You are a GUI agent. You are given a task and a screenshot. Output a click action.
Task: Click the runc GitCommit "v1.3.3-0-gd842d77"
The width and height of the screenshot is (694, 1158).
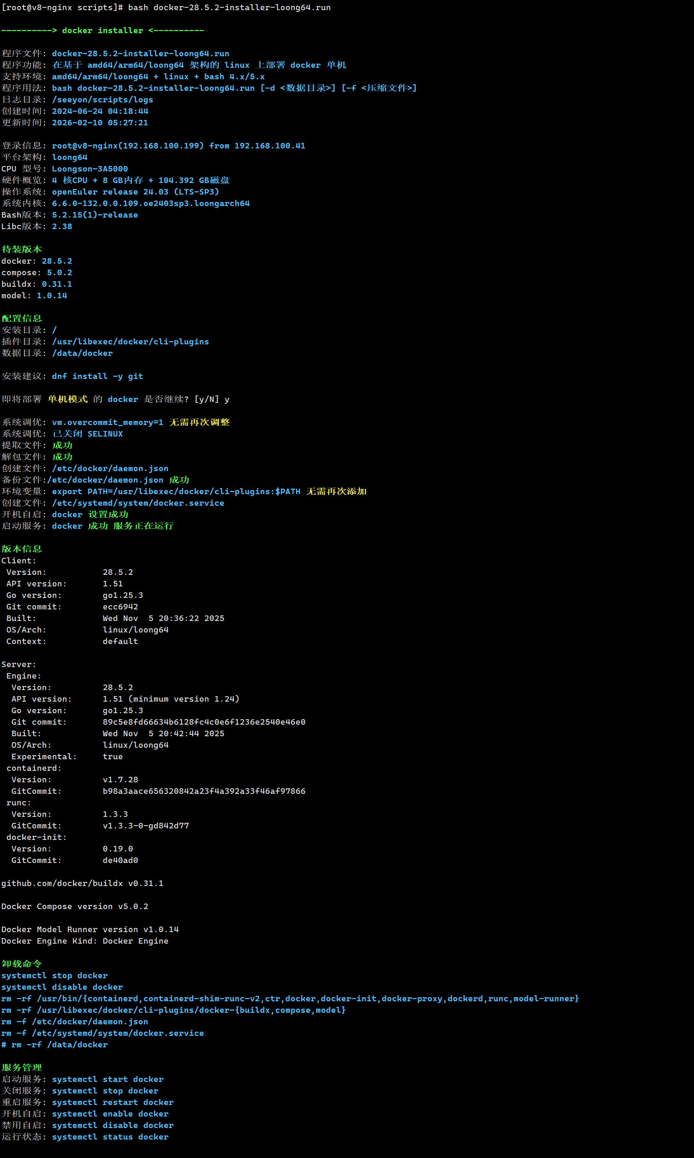coord(146,826)
